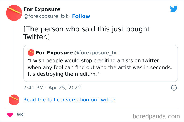
Task: Follow the forexposure_txt account
Action: 81,16
